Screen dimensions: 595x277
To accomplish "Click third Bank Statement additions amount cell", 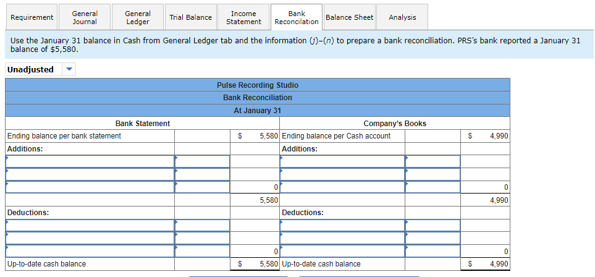I will pos(202,187).
